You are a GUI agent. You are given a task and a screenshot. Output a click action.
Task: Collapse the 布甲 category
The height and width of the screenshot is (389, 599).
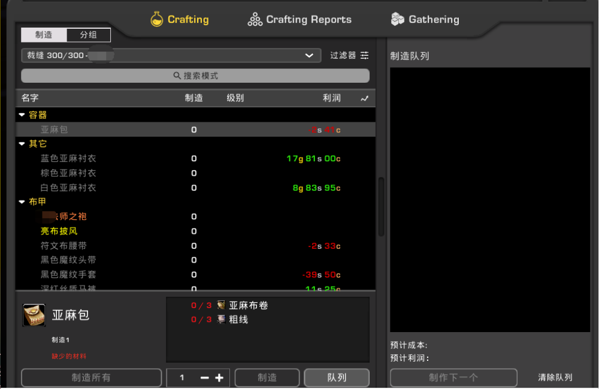(22, 202)
